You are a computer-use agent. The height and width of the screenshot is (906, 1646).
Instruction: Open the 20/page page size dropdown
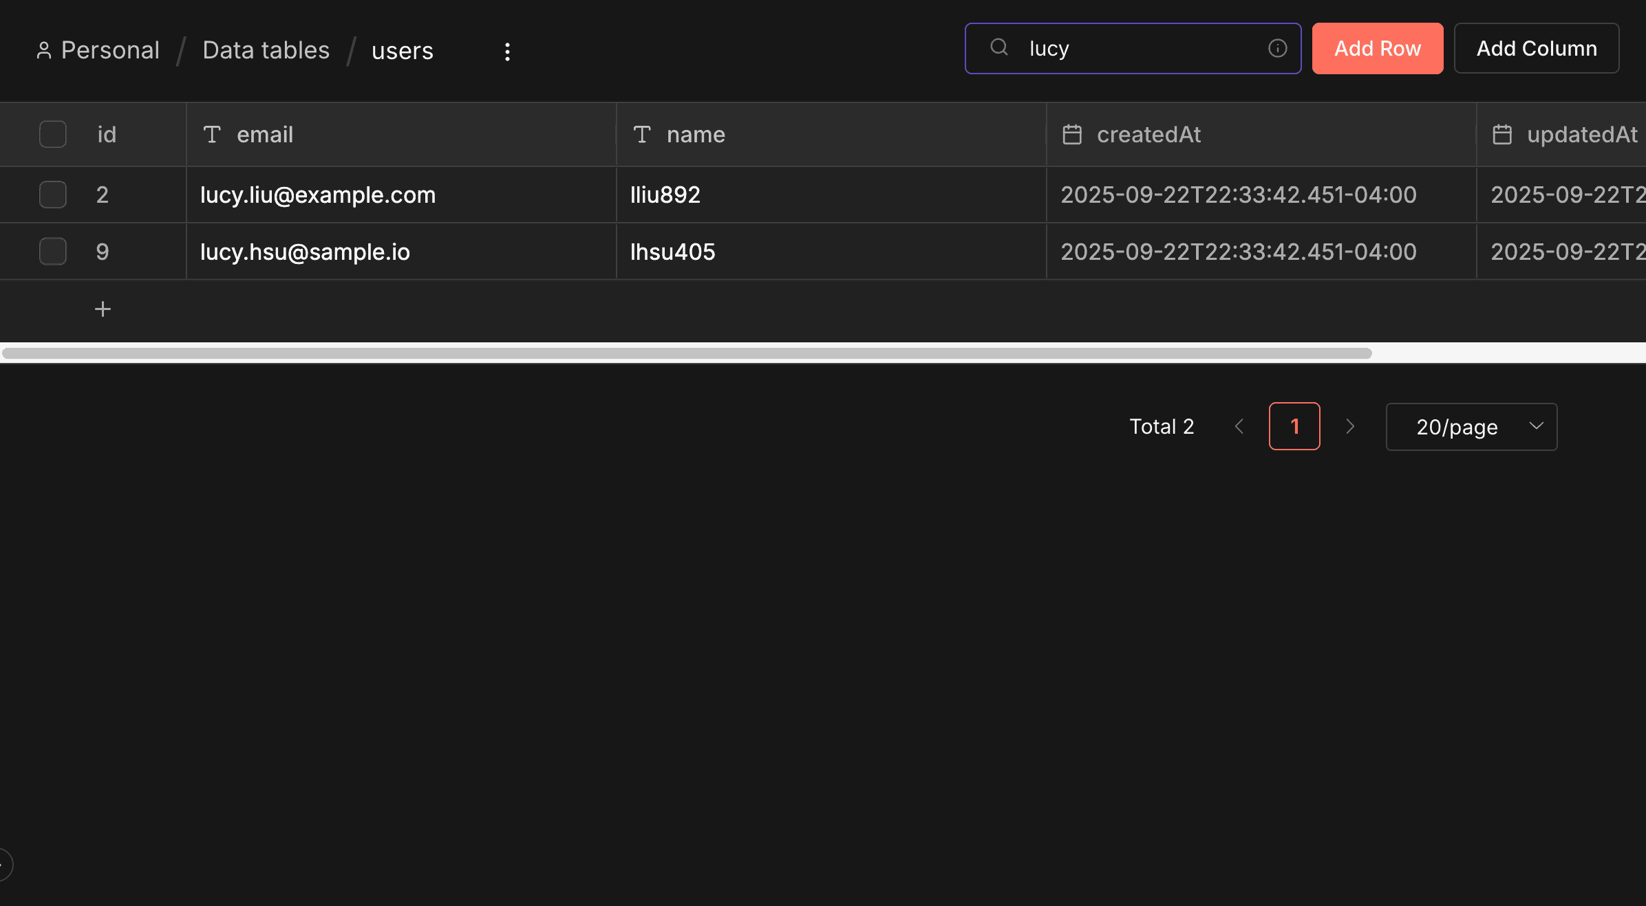pos(1471,426)
